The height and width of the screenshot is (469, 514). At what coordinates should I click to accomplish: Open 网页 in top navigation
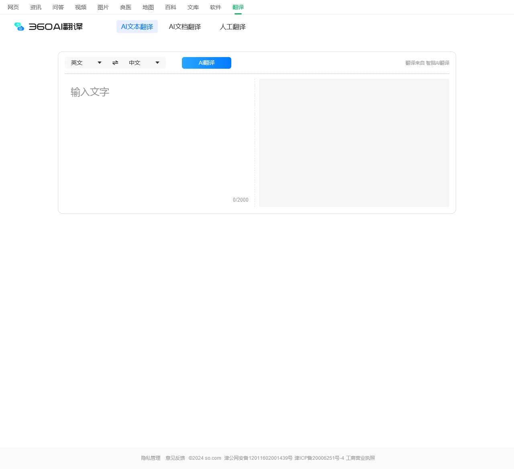pos(13,7)
